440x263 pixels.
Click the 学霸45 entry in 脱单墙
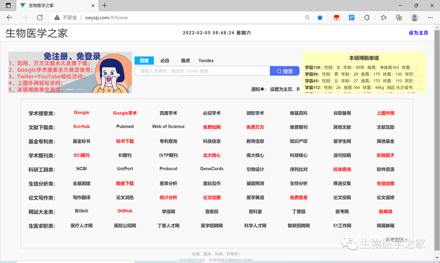click(363, 81)
